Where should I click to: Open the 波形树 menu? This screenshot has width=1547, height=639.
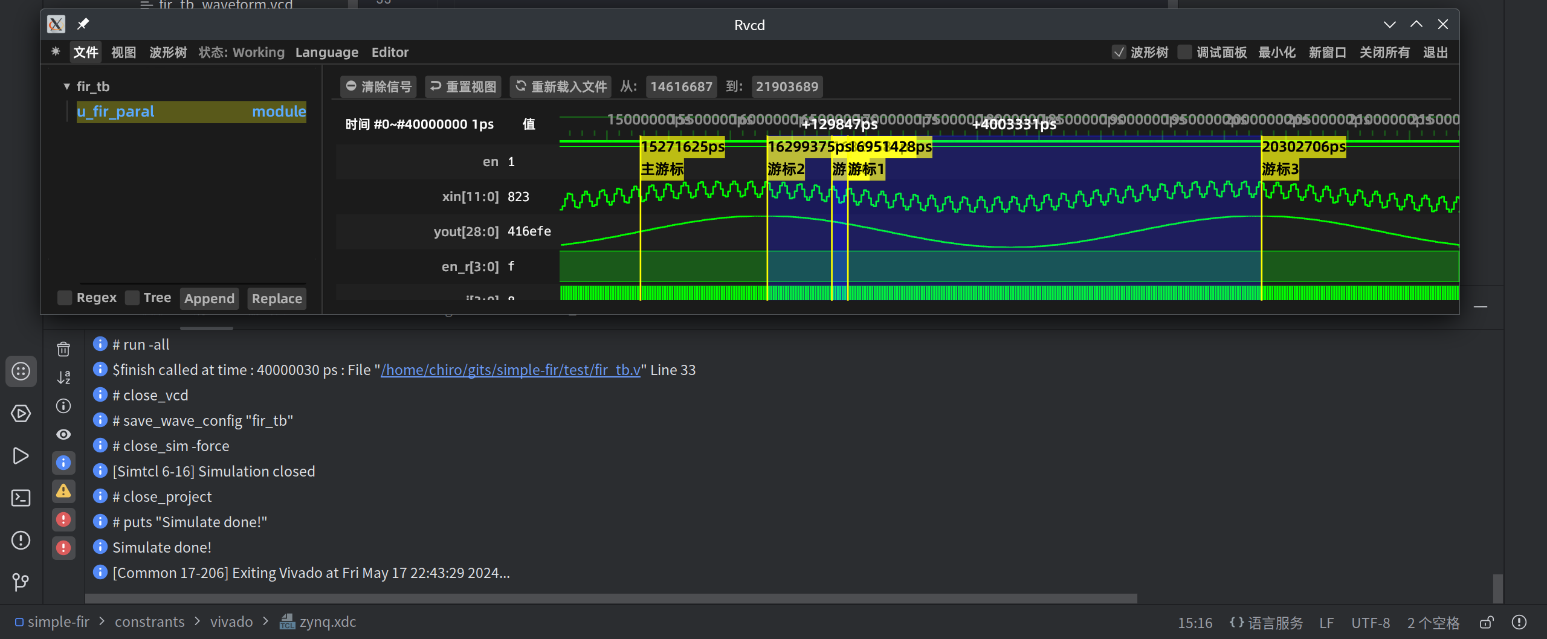click(168, 52)
